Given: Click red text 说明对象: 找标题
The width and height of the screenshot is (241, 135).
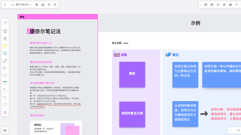Looking at the screenshot, I should [226, 109].
